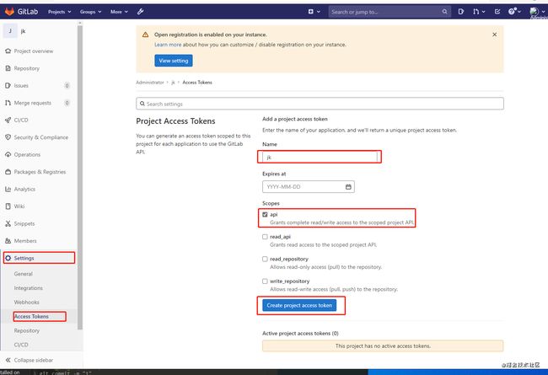This screenshot has height=375, width=548.
Task: Click the Access Tokens breadcrumb
Action: (197, 83)
